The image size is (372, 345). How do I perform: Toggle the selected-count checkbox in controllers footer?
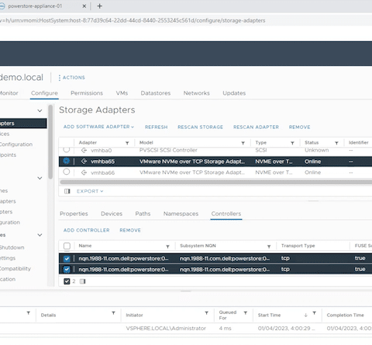(x=67, y=281)
